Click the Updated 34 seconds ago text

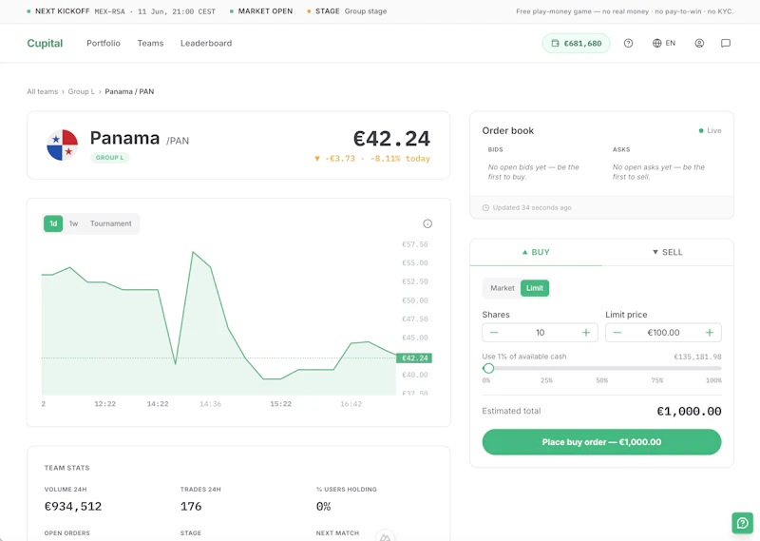(x=532, y=207)
